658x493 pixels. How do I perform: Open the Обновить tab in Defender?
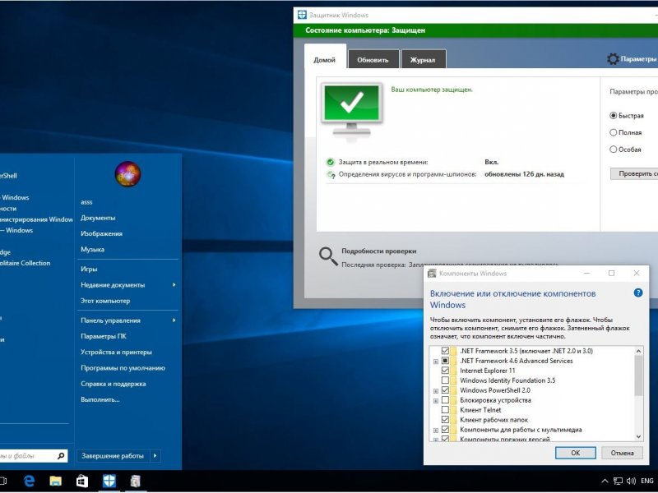pos(373,59)
